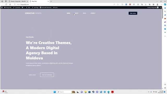Open the browser downloads icon
Image resolution: width=167 pixels, height=94 pixels.
tap(146, 4)
